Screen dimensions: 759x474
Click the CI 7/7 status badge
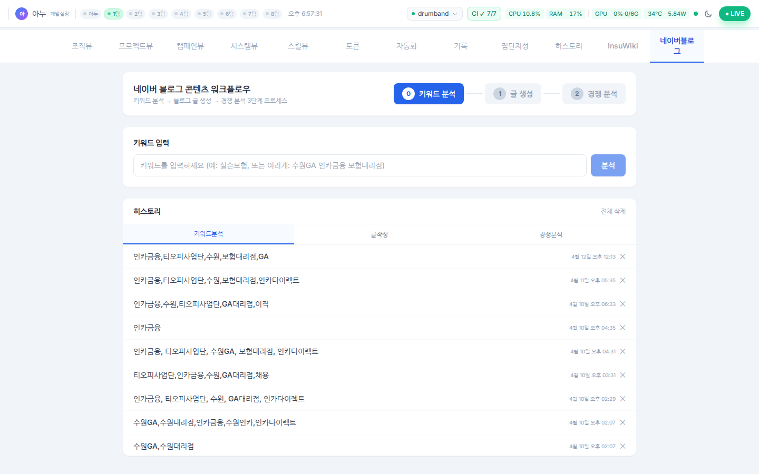click(483, 14)
